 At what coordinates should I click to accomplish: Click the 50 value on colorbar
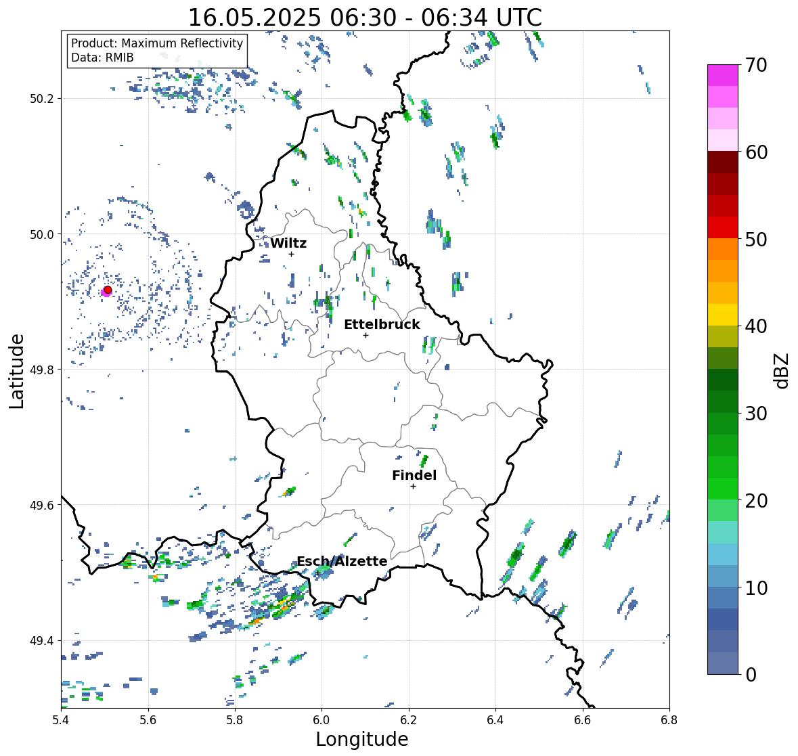pos(756,240)
